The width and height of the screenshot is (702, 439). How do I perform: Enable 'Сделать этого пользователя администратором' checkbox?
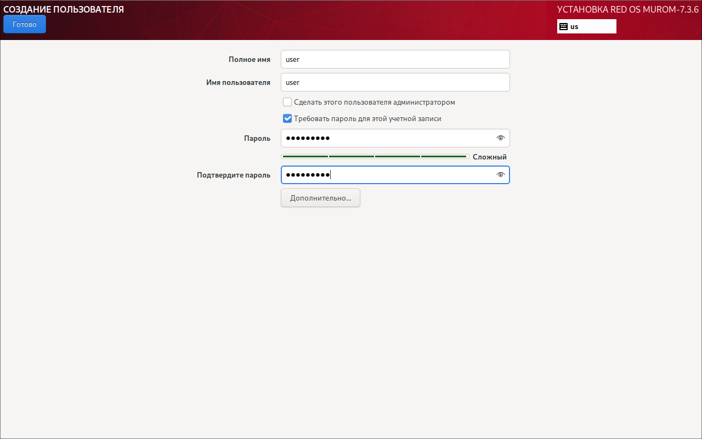287,102
